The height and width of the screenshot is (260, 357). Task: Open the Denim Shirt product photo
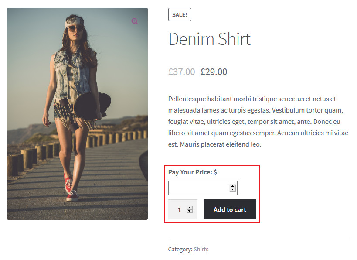pyautogui.click(x=77, y=113)
